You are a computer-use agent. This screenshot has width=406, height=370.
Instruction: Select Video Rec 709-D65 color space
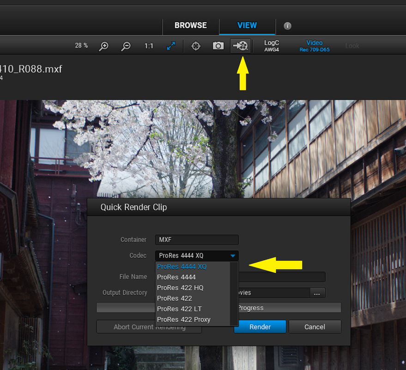coord(315,46)
